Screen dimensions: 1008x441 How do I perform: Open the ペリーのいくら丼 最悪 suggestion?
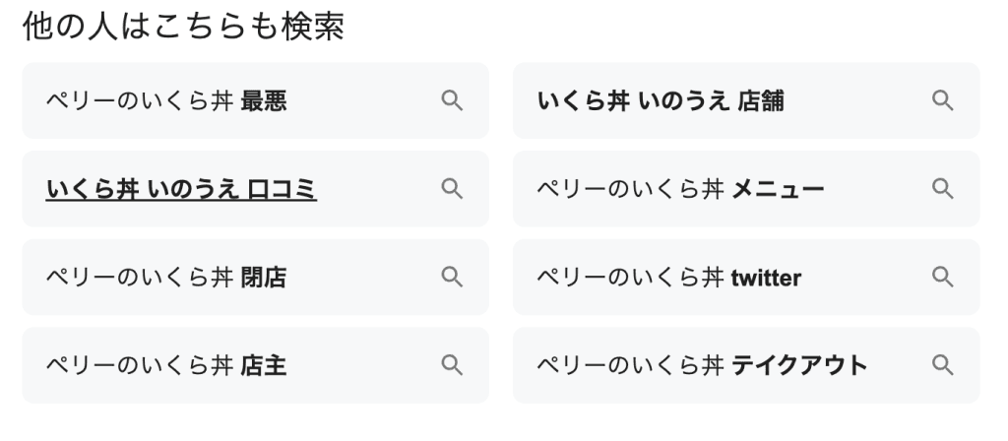pyautogui.click(x=167, y=100)
